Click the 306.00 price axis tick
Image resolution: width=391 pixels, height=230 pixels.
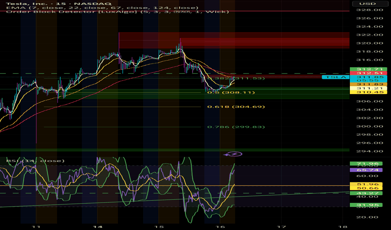(x=370, y=101)
